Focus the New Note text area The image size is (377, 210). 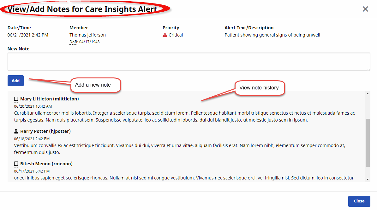tap(188, 61)
